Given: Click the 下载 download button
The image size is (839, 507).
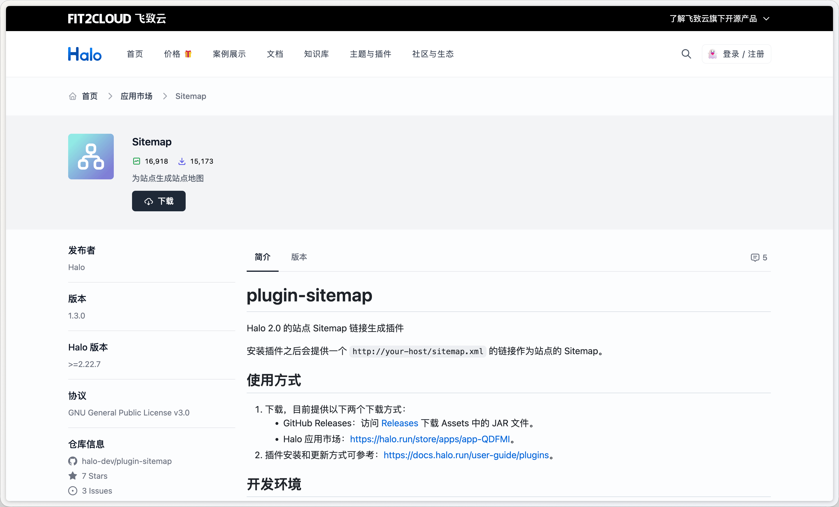Looking at the screenshot, I should [159, 201].
